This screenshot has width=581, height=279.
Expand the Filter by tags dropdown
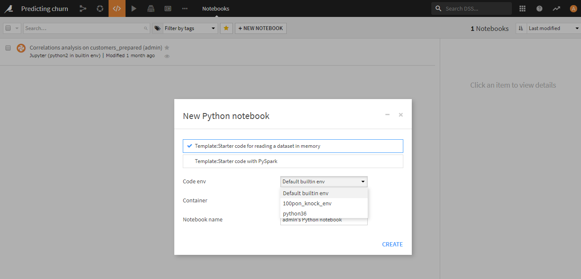[185, 28]
